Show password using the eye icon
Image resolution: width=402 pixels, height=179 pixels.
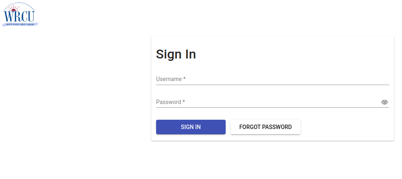(x=384, y=102)
